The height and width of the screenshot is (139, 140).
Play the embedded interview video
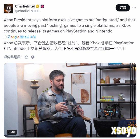70,100
